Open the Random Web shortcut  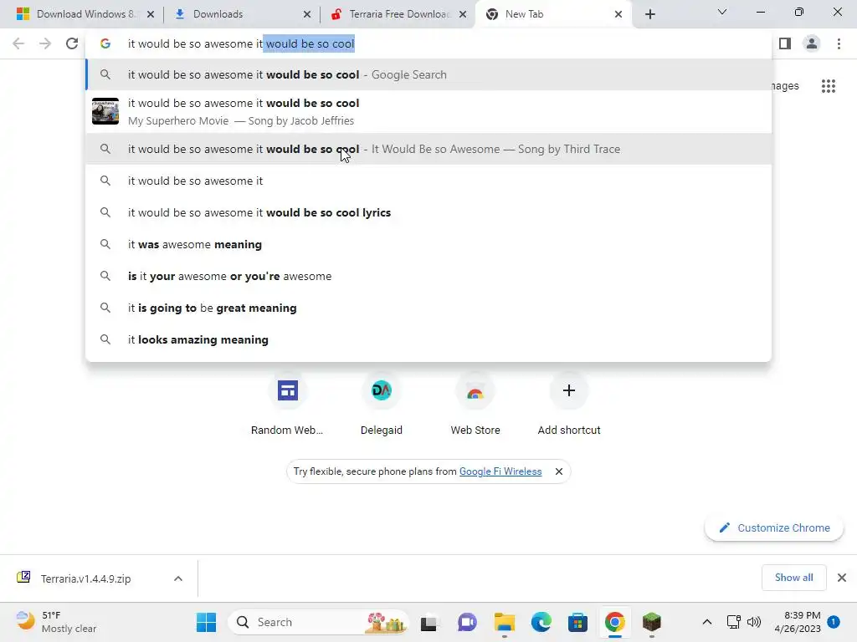tap(288, 405)
